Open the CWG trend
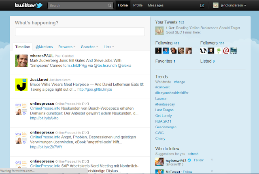Image resolution: width=259 pixels, height=174 pixels. (159, 133)
